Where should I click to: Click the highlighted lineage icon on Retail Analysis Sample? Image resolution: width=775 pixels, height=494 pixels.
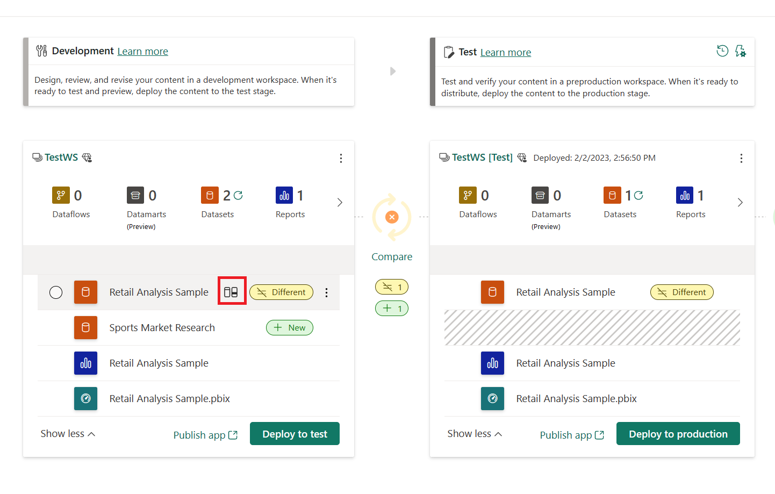click(x=232, y=291)
